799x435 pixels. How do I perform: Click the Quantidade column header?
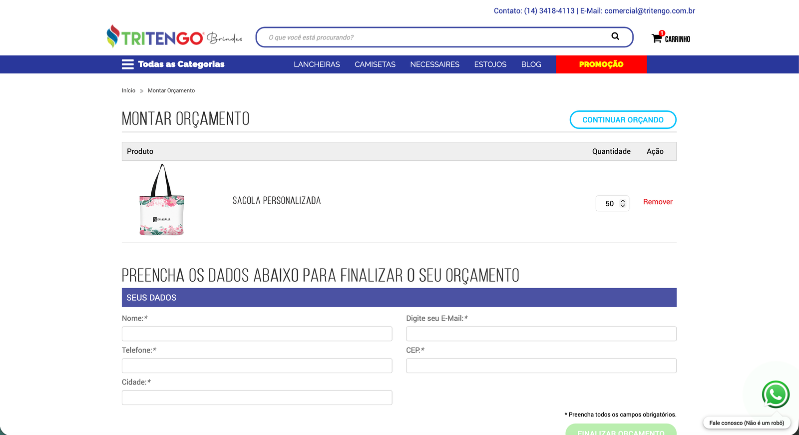click(x=611, y=151)
